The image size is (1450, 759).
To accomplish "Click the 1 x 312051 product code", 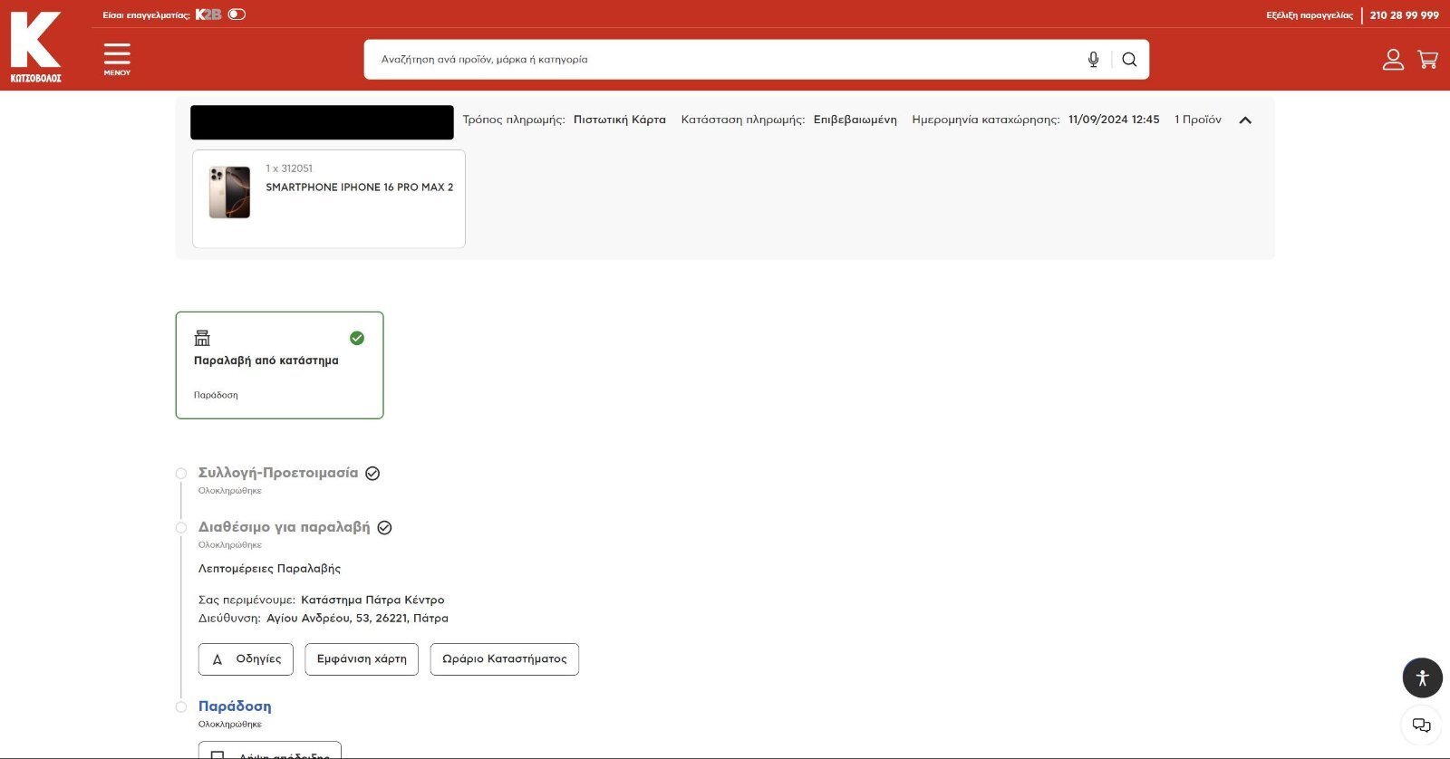I will point(289,168).
